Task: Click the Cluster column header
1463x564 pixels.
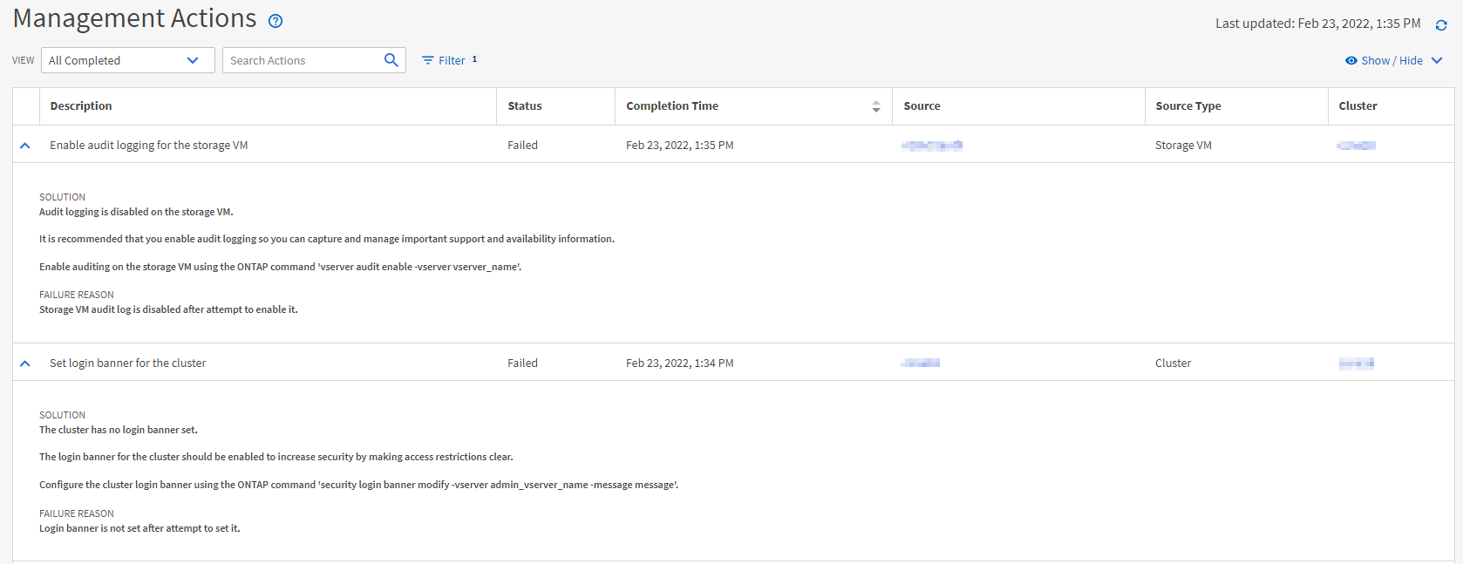Action: 1358,106
